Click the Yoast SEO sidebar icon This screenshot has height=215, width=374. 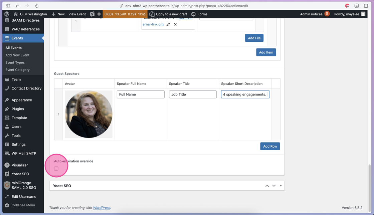(x=7, y=174)
